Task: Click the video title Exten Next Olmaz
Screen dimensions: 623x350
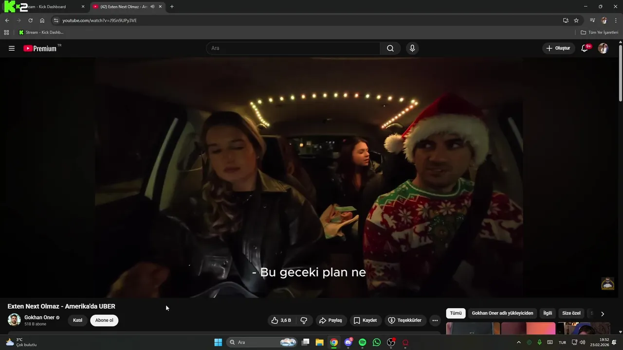Action: click(61, 306)
